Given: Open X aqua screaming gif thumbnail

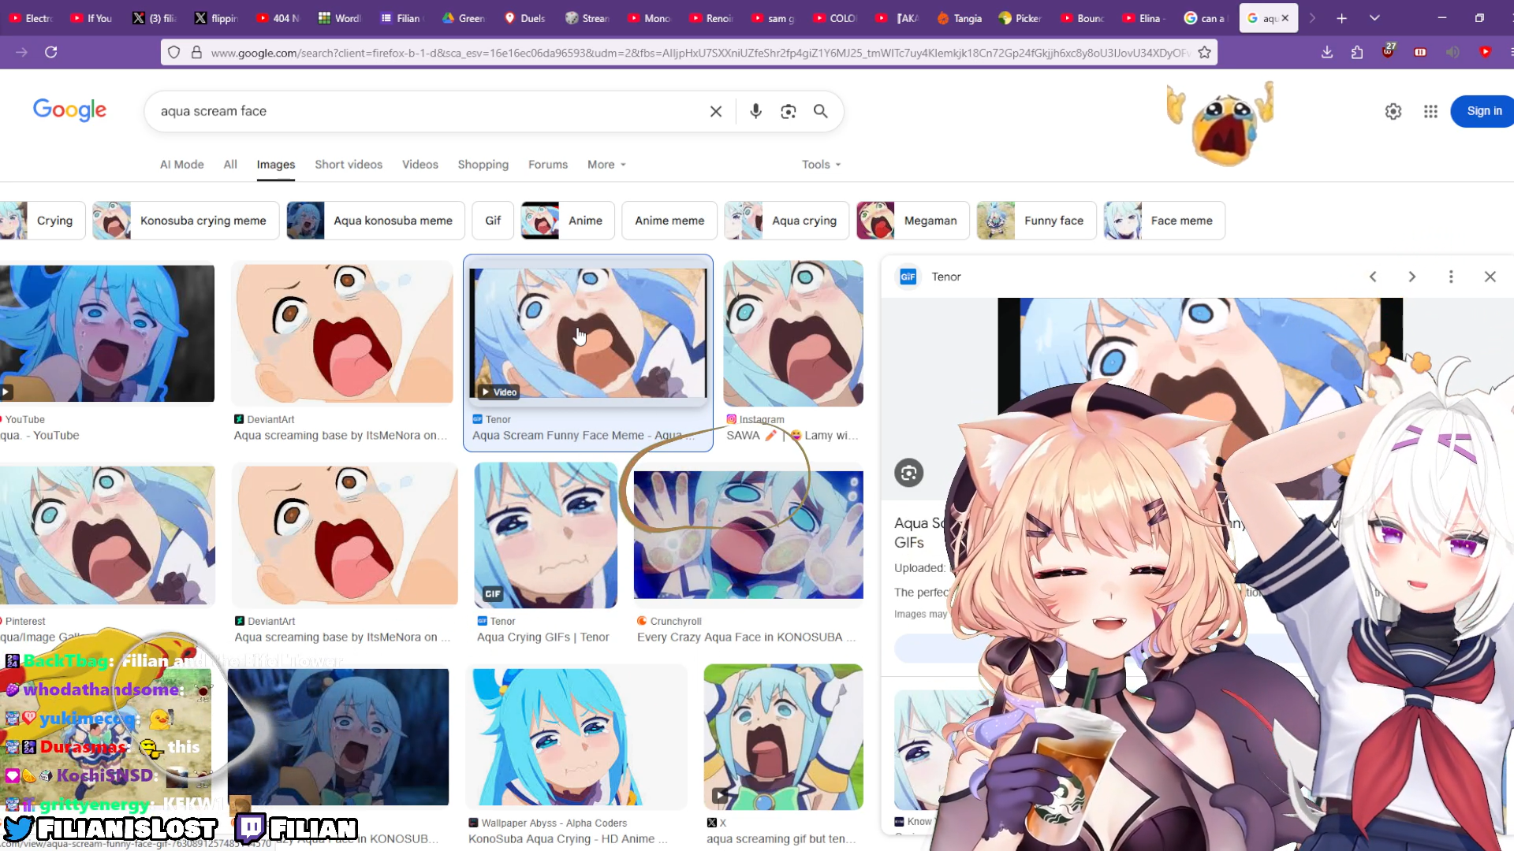Looking at the screenshot, I should pyautogui.click(x=784, y=737).
